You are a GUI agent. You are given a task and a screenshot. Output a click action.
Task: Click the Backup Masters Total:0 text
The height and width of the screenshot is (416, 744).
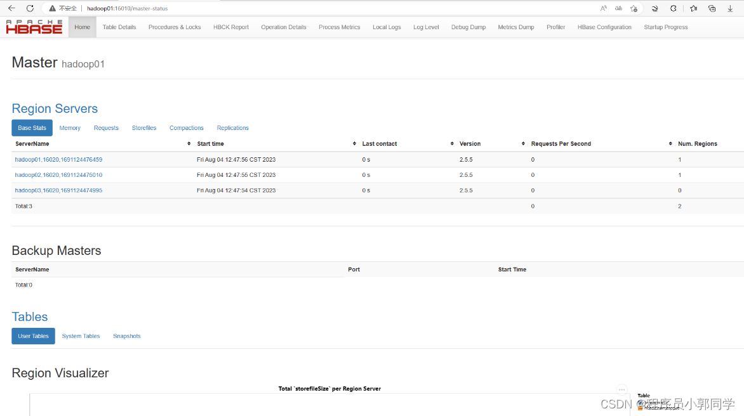coord(23,285)
